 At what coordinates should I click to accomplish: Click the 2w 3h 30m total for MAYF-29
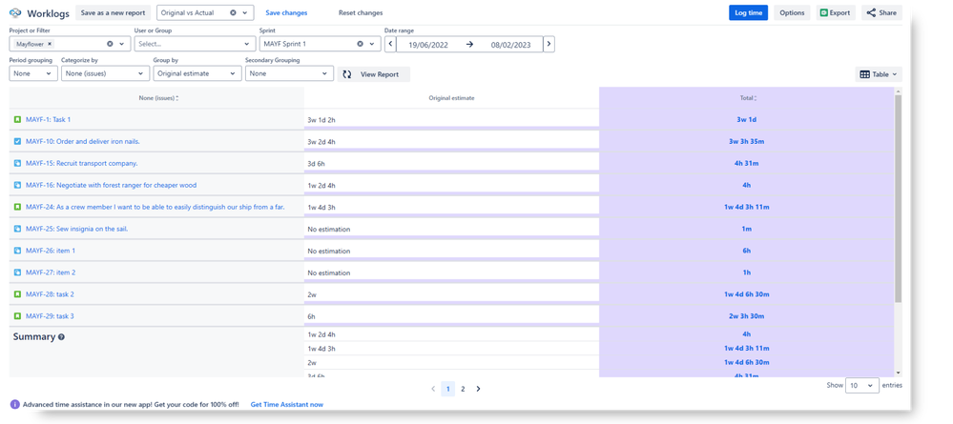tap(746, 316)
